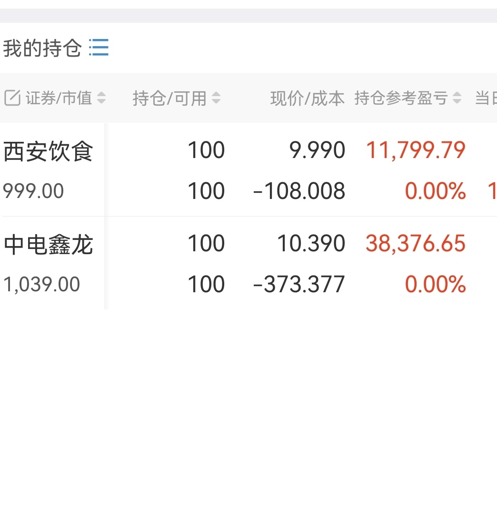Select the 西安饮食 current price 9.990
Viewport: 497px width, 515px height.
tap(317, 150)
